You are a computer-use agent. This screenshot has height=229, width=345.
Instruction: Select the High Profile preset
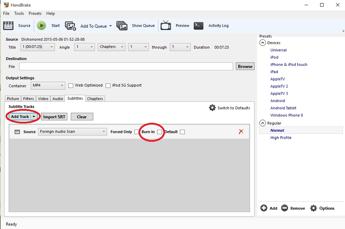pos(281,138)
